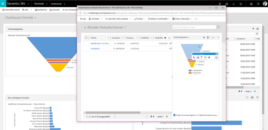Viewport: 268px width, 130px height.
Task: Open chart pane more options ellipsis
Action: [x=213, y=37]
